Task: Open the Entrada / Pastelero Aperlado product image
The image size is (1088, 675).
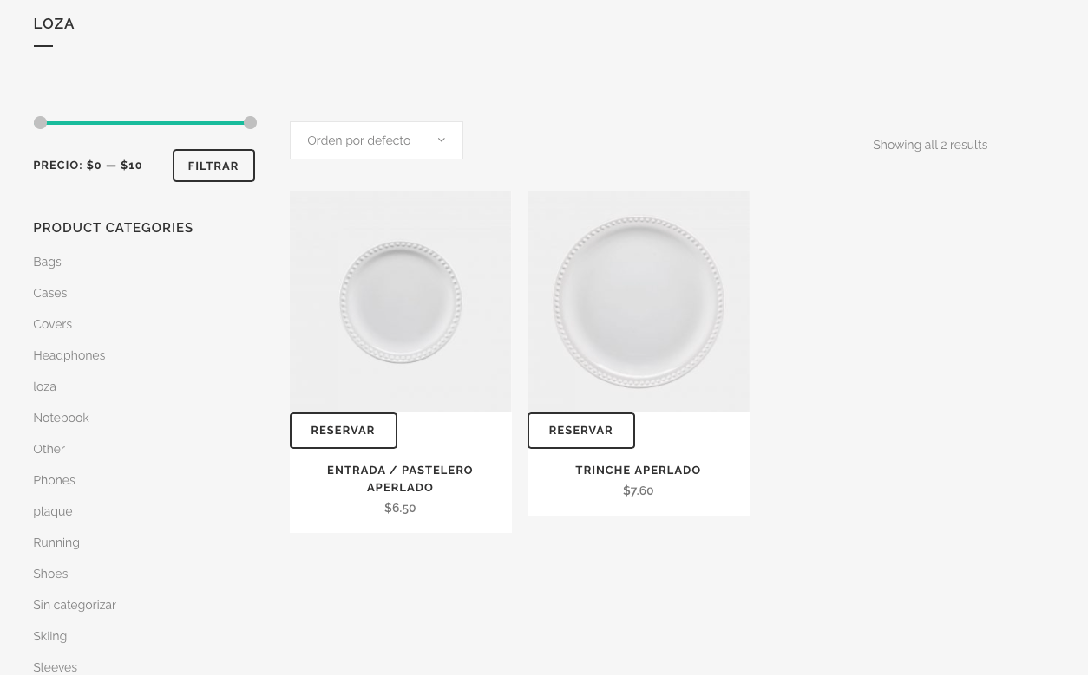Action: coord(400,302)
